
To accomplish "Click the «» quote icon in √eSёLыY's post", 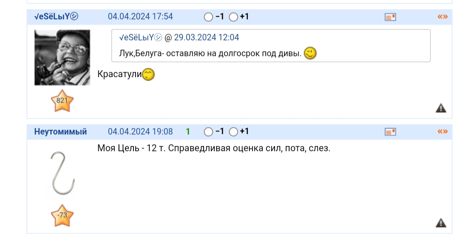I will point(442,17).
